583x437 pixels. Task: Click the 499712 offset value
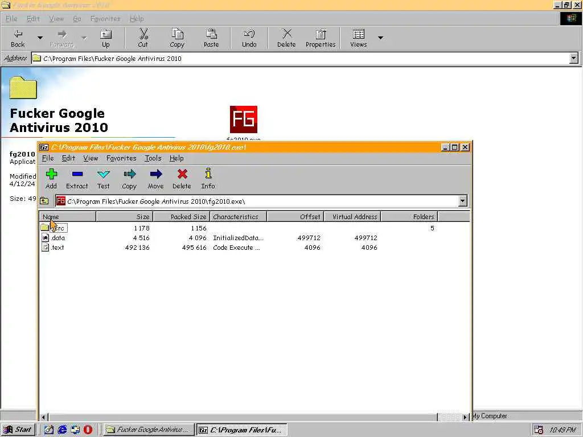click(309, 238)
